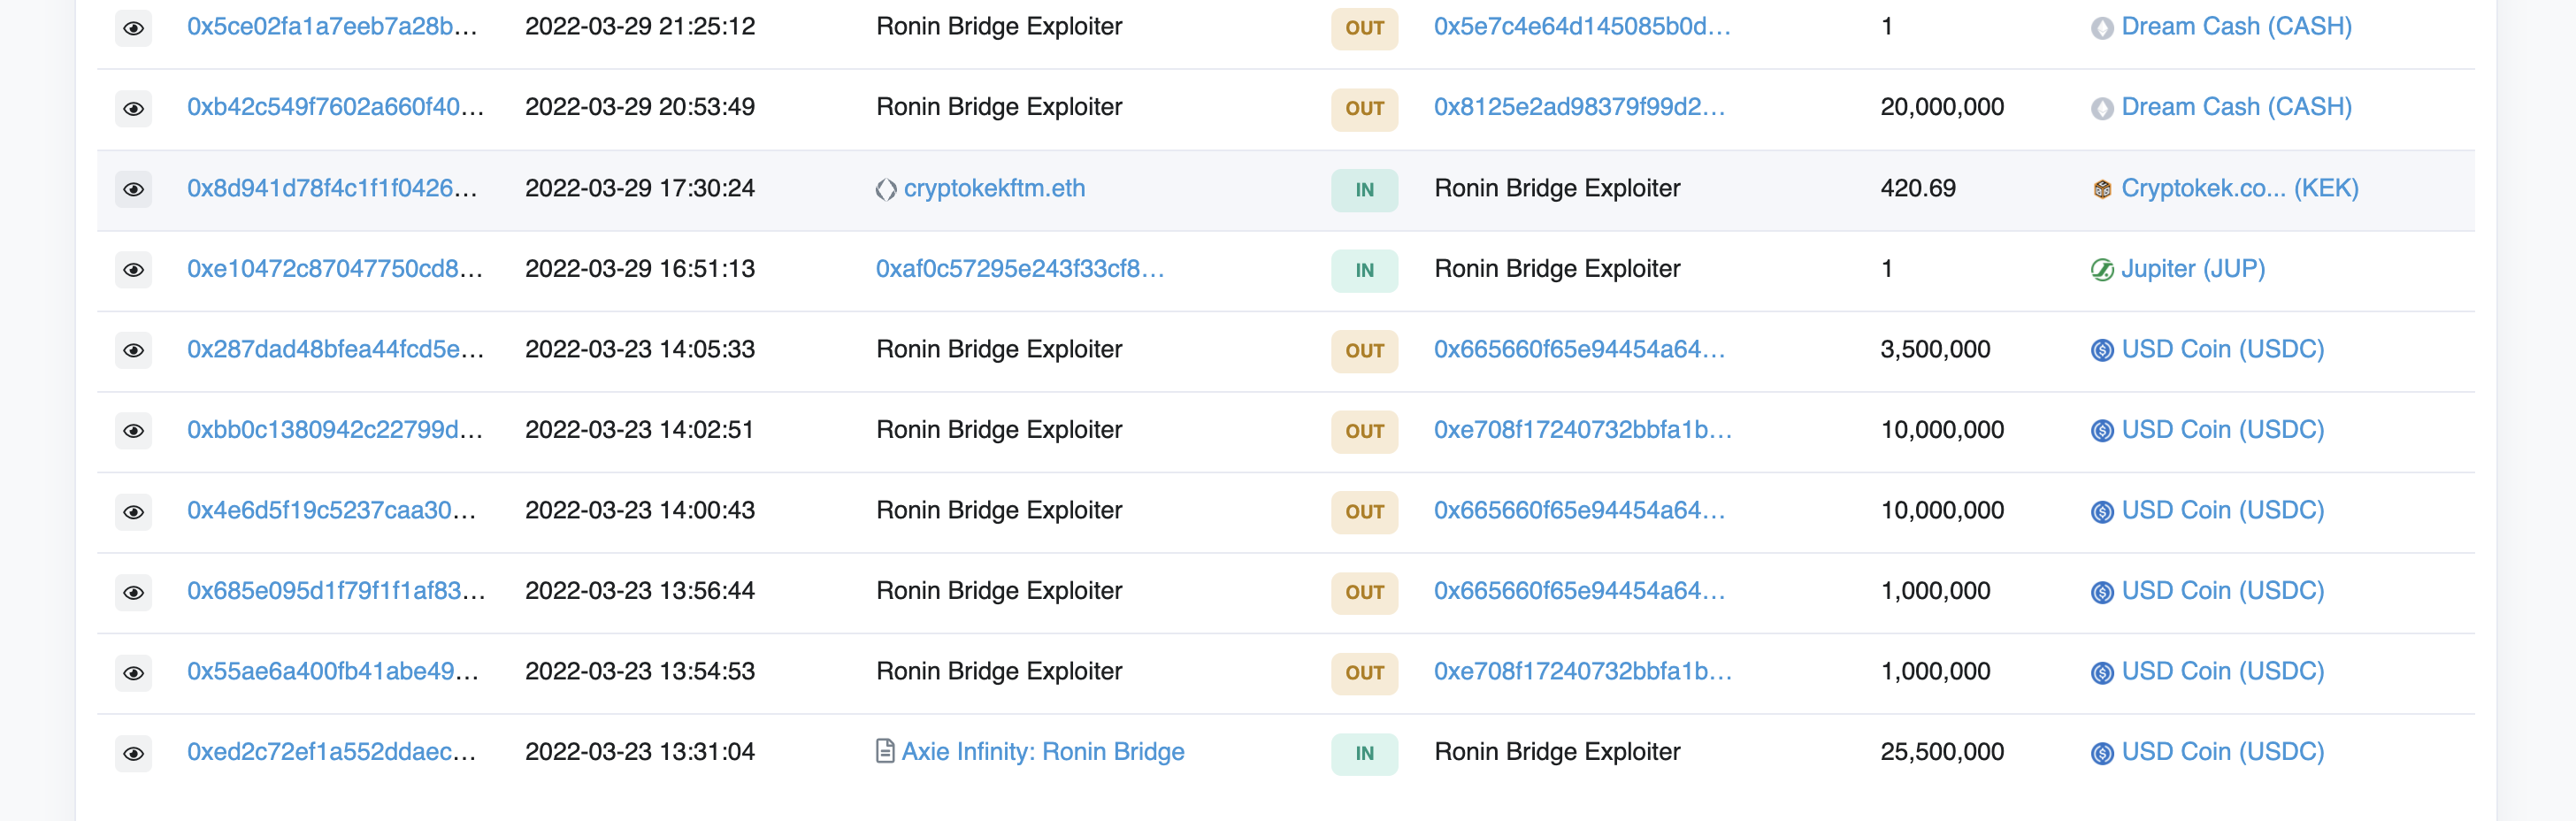Open transaction hash 0x8d941d78f4c1f1f0426
Image resolution: width=2576 pixels, height=821 pixels.
332,188
